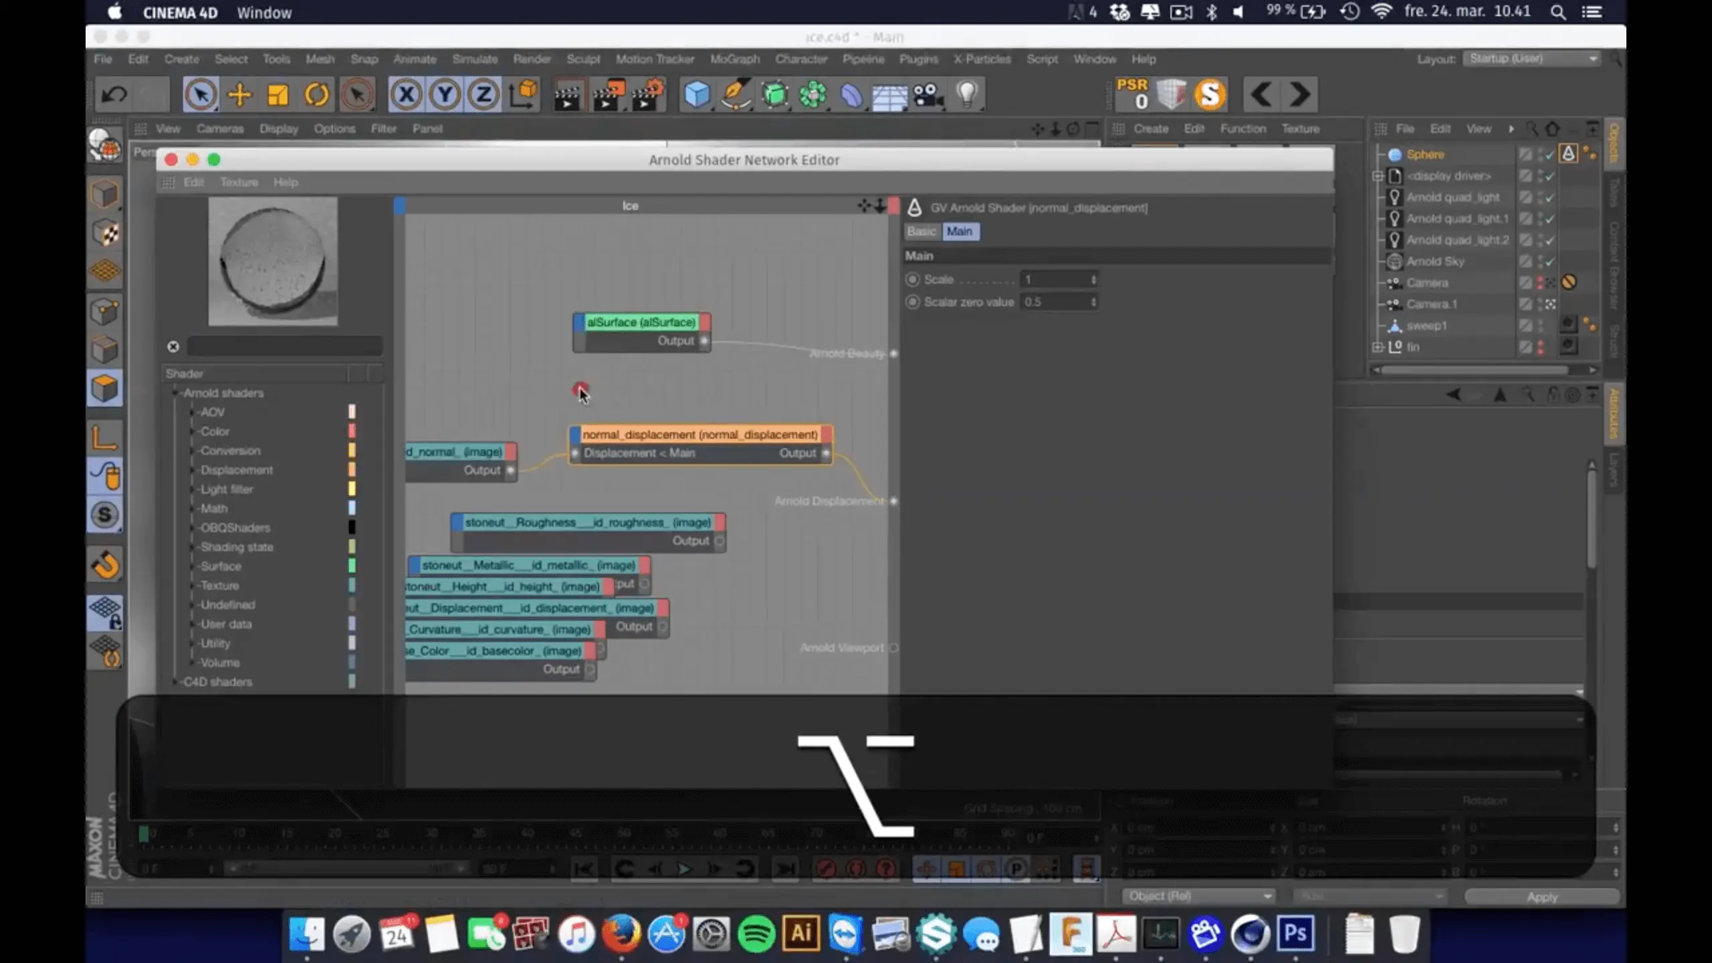Add a Light object
The image size is (1712, 963).
coord(967,95)
